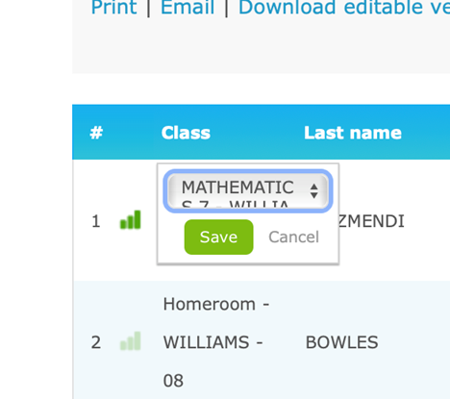Save the class selection

[x=218, y=237]
